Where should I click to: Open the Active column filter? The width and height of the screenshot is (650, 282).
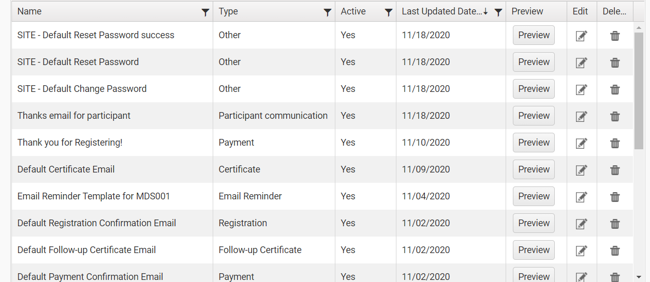(389, 12)
